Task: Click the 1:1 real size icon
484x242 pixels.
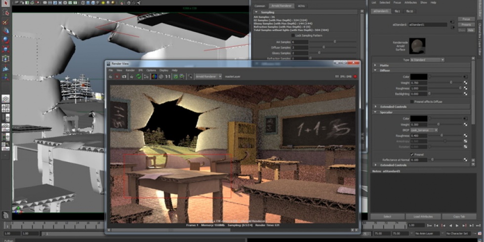Action: 167,77
